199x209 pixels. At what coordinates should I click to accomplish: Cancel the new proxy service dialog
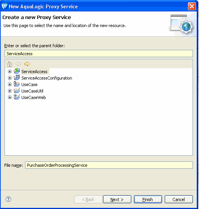[179, 199]
